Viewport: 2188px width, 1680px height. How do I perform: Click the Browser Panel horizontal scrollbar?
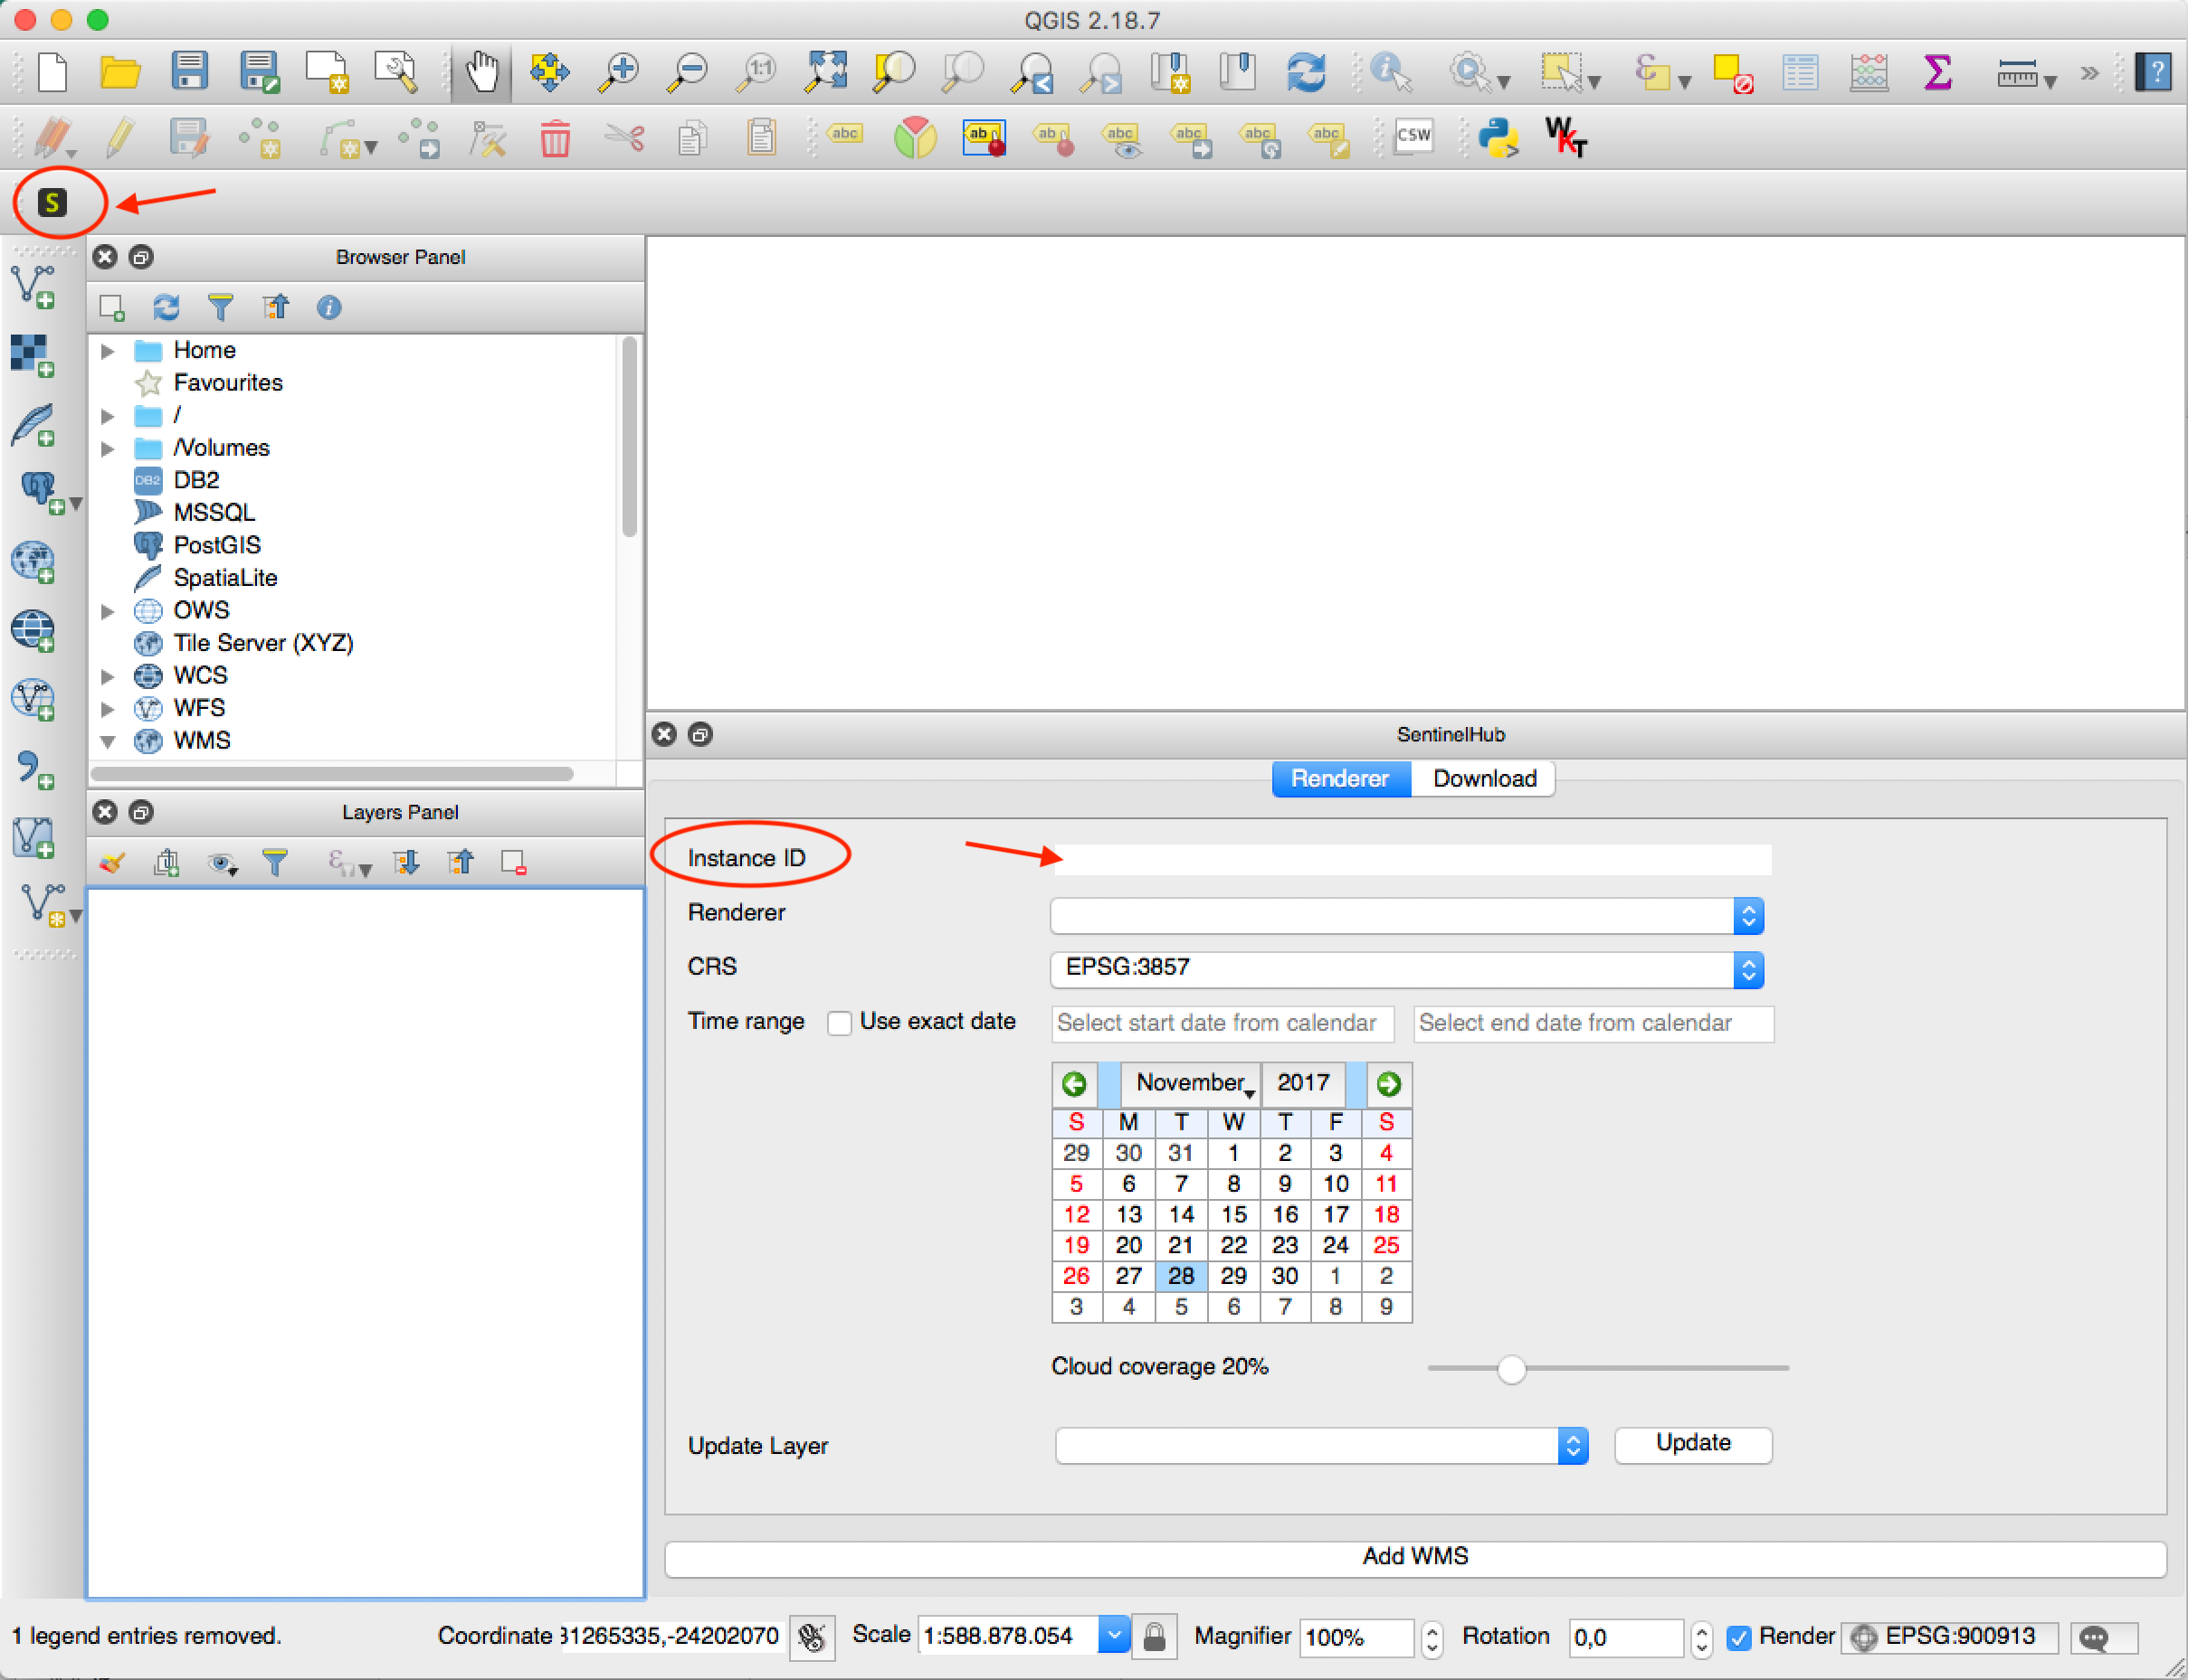coord(332,773)
